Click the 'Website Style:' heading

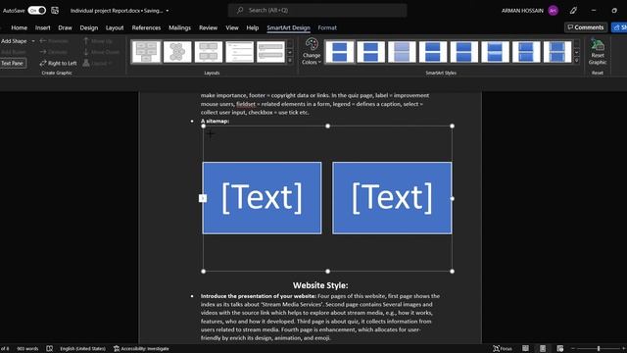pyautogui.click(x=320, y=285)
